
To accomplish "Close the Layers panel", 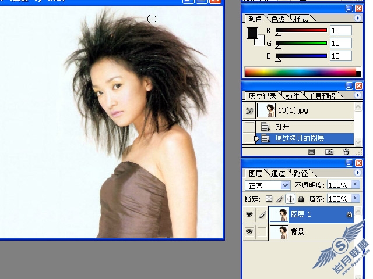I will [359, 163].
